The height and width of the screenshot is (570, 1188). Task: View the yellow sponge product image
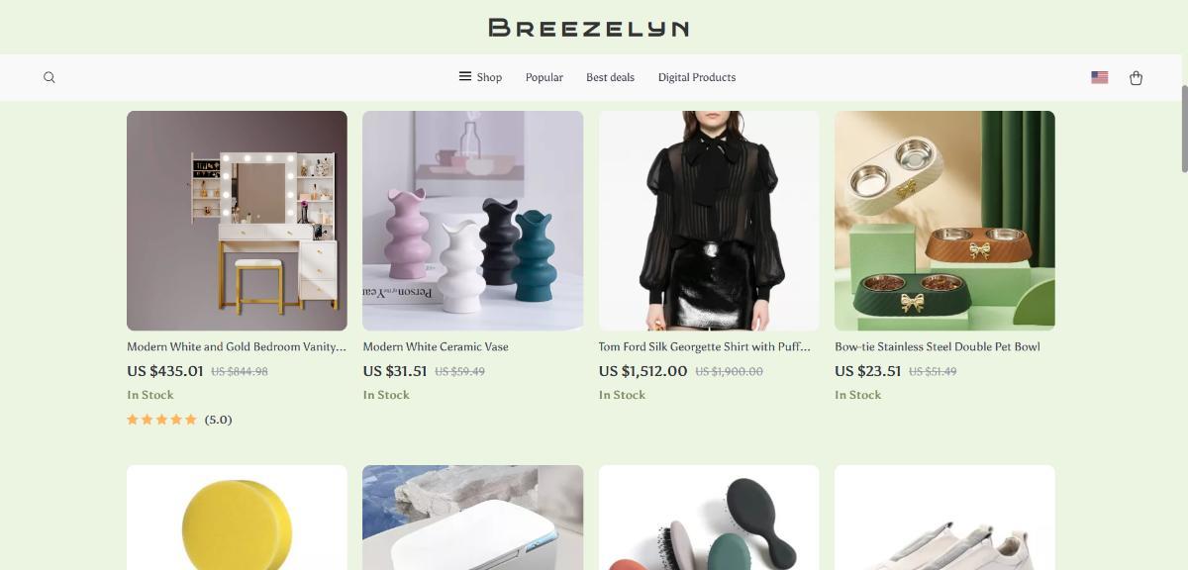click(237, 518)
